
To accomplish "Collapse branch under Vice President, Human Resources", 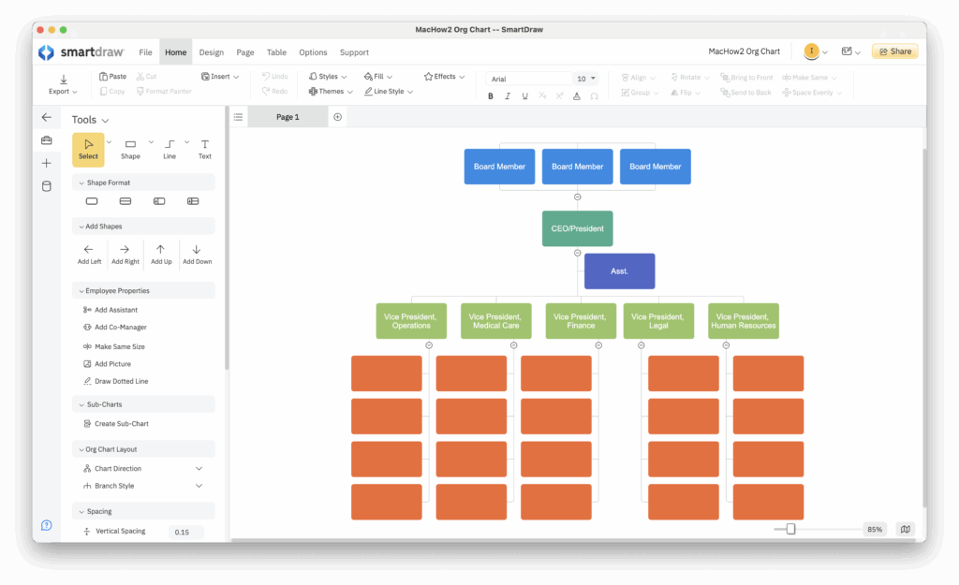I will 726,345.
